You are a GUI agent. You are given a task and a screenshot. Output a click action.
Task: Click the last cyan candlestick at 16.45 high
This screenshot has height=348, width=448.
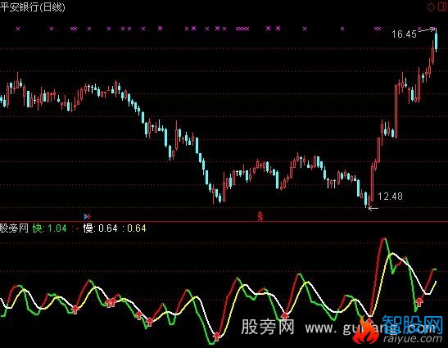[436, 40]
